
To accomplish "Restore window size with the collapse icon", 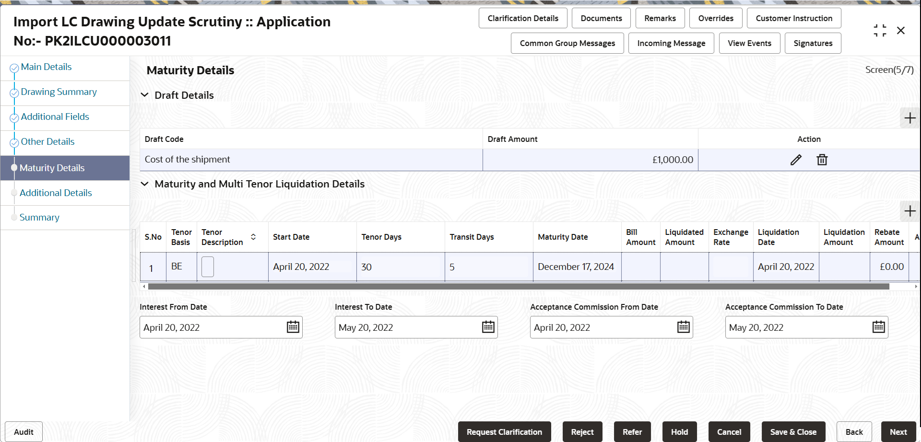I will (880, 31).
